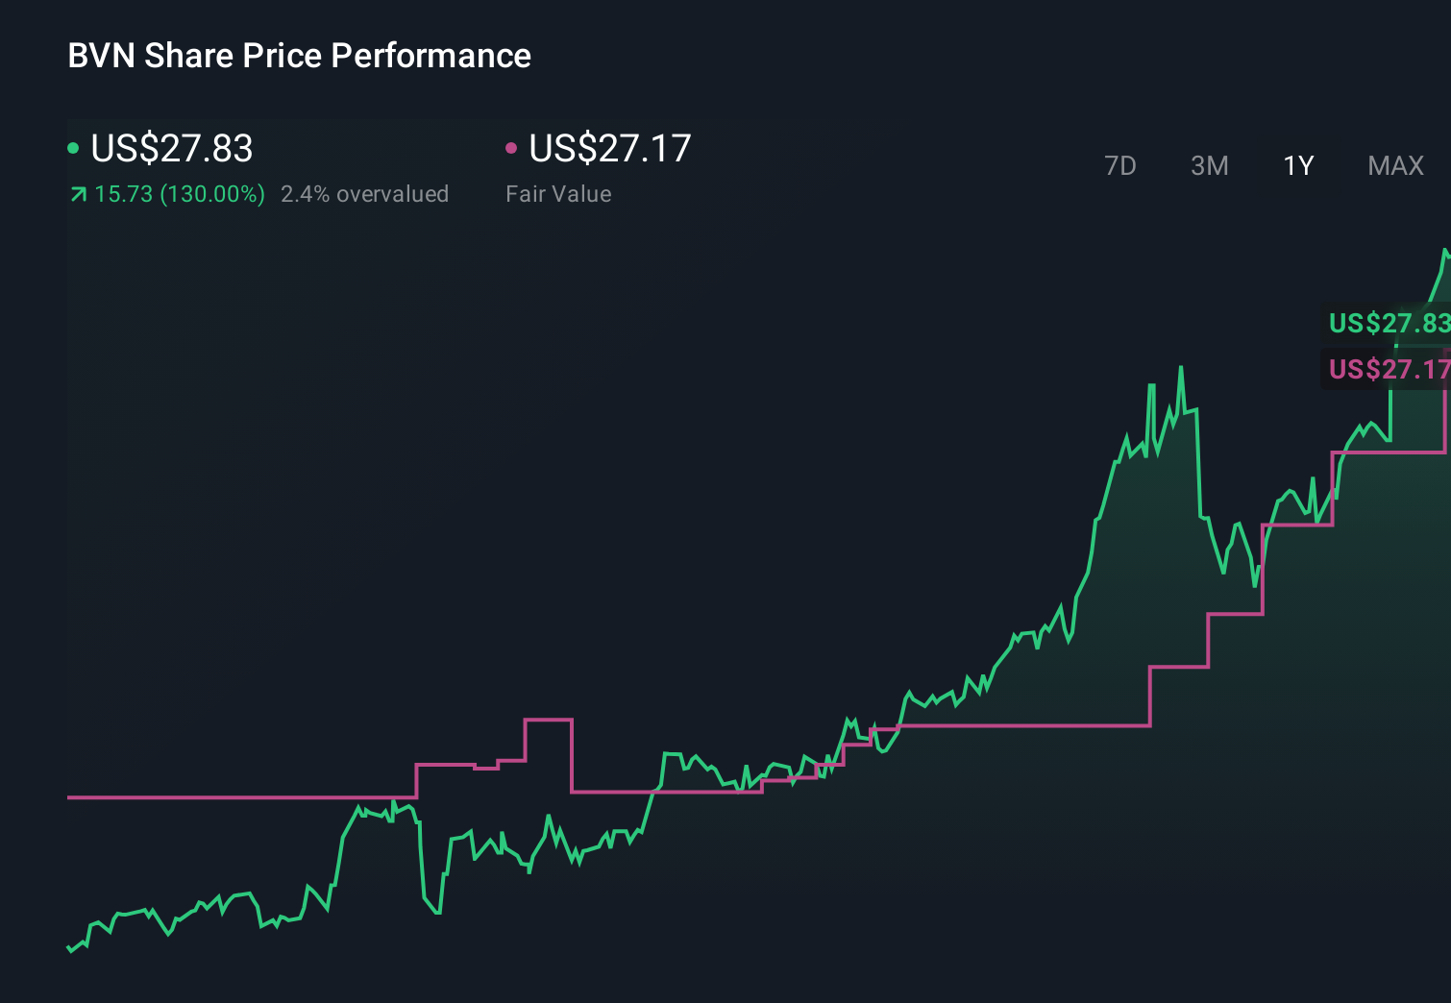The image size is (1451, 1003).
Task: Toggle the Fair Value series visibility
Action: tap(512, 147)
